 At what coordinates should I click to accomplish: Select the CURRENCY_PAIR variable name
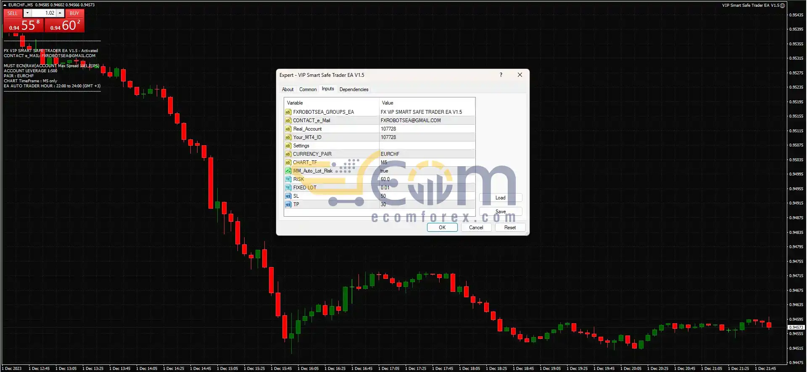click(x=312, y=154)
